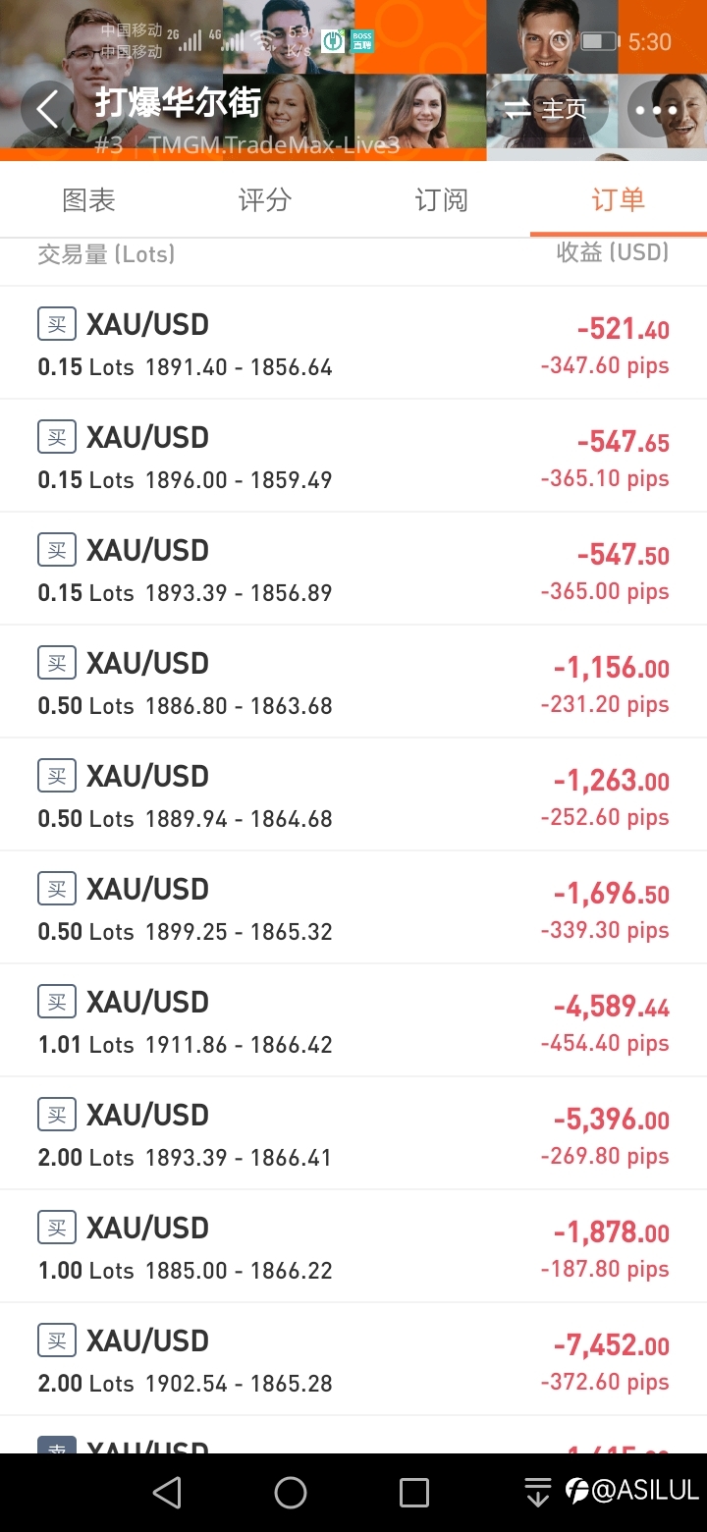Viewport: 707px width, 1532px height.
Task: Open the 0.15 Lots 1896.00 - 1859.49 order
Action: tap(353, 456)
